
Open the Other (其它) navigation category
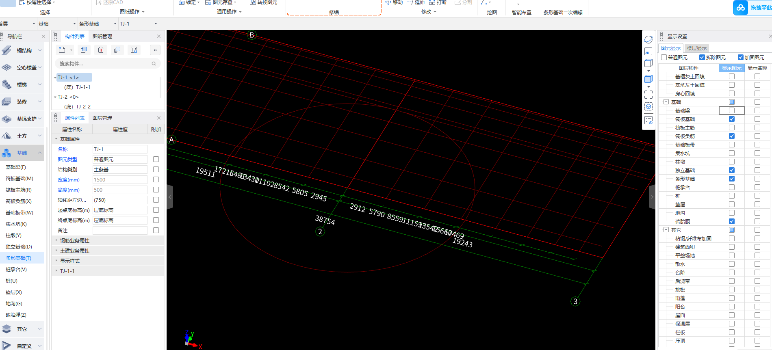pyautogui.click(x=22, y=329)
